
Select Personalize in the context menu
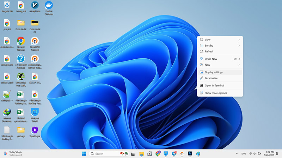(220, 78)
